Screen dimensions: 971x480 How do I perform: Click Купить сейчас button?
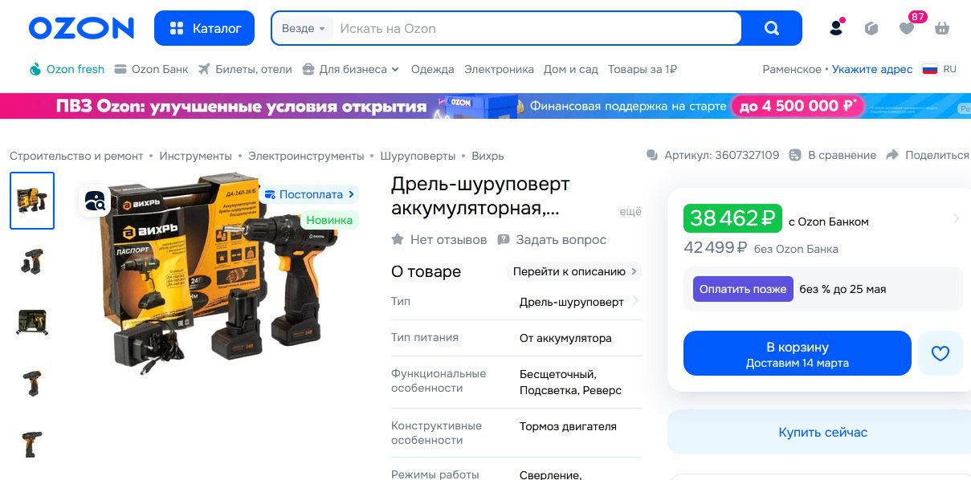point(822,432)
